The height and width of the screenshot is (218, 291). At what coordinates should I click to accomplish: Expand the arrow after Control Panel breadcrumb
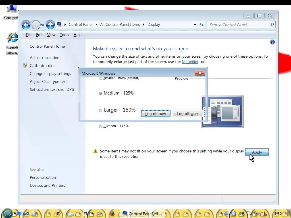[96, 25]
